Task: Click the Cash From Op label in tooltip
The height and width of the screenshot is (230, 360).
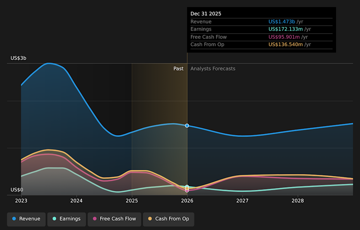Action: click(207, 45)
